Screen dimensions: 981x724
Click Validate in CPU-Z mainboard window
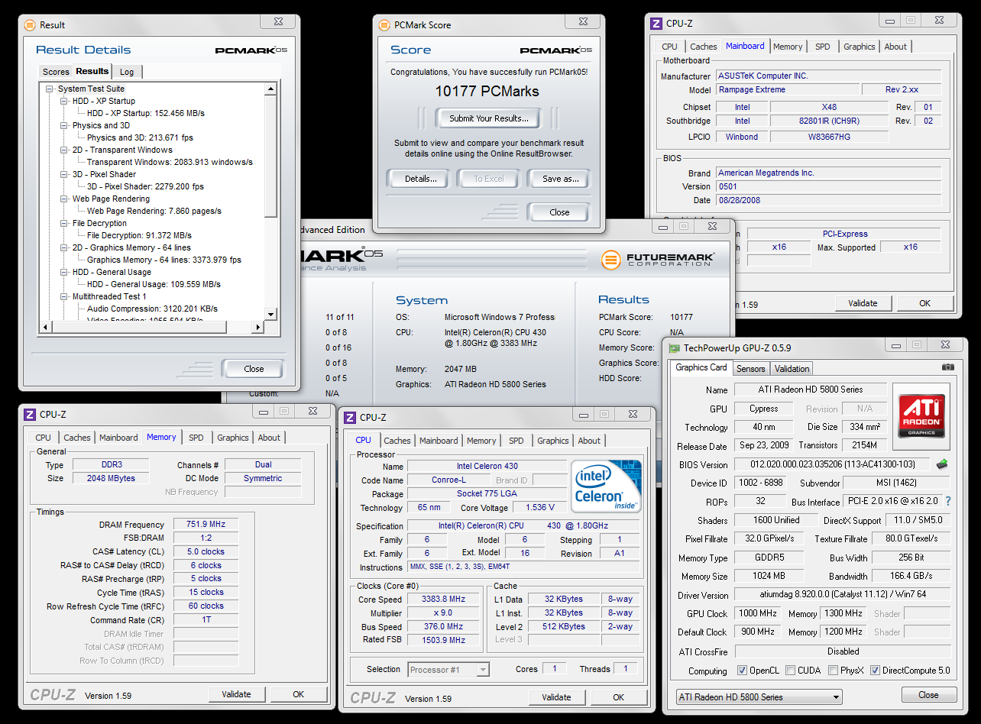coord(863,303)
